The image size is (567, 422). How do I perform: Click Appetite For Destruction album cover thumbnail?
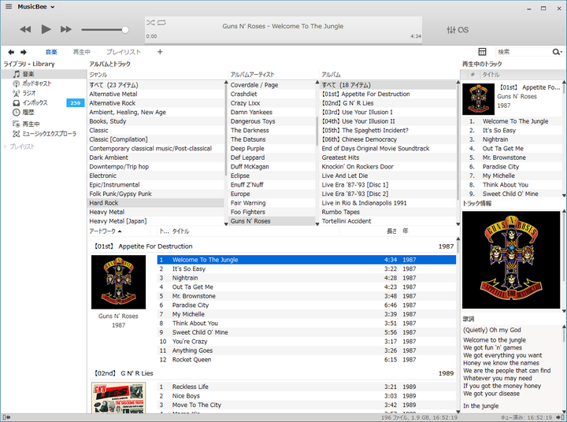tap(119, 282)
